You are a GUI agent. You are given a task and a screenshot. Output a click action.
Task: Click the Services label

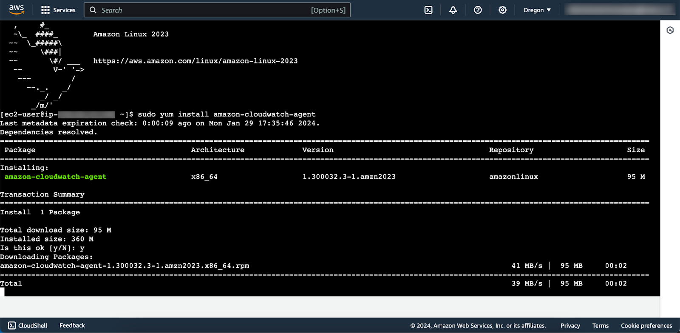point(64,10)
